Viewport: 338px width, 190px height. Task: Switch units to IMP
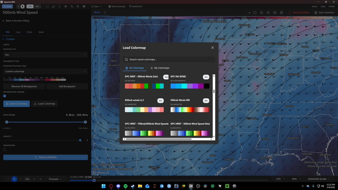[30, 6]
